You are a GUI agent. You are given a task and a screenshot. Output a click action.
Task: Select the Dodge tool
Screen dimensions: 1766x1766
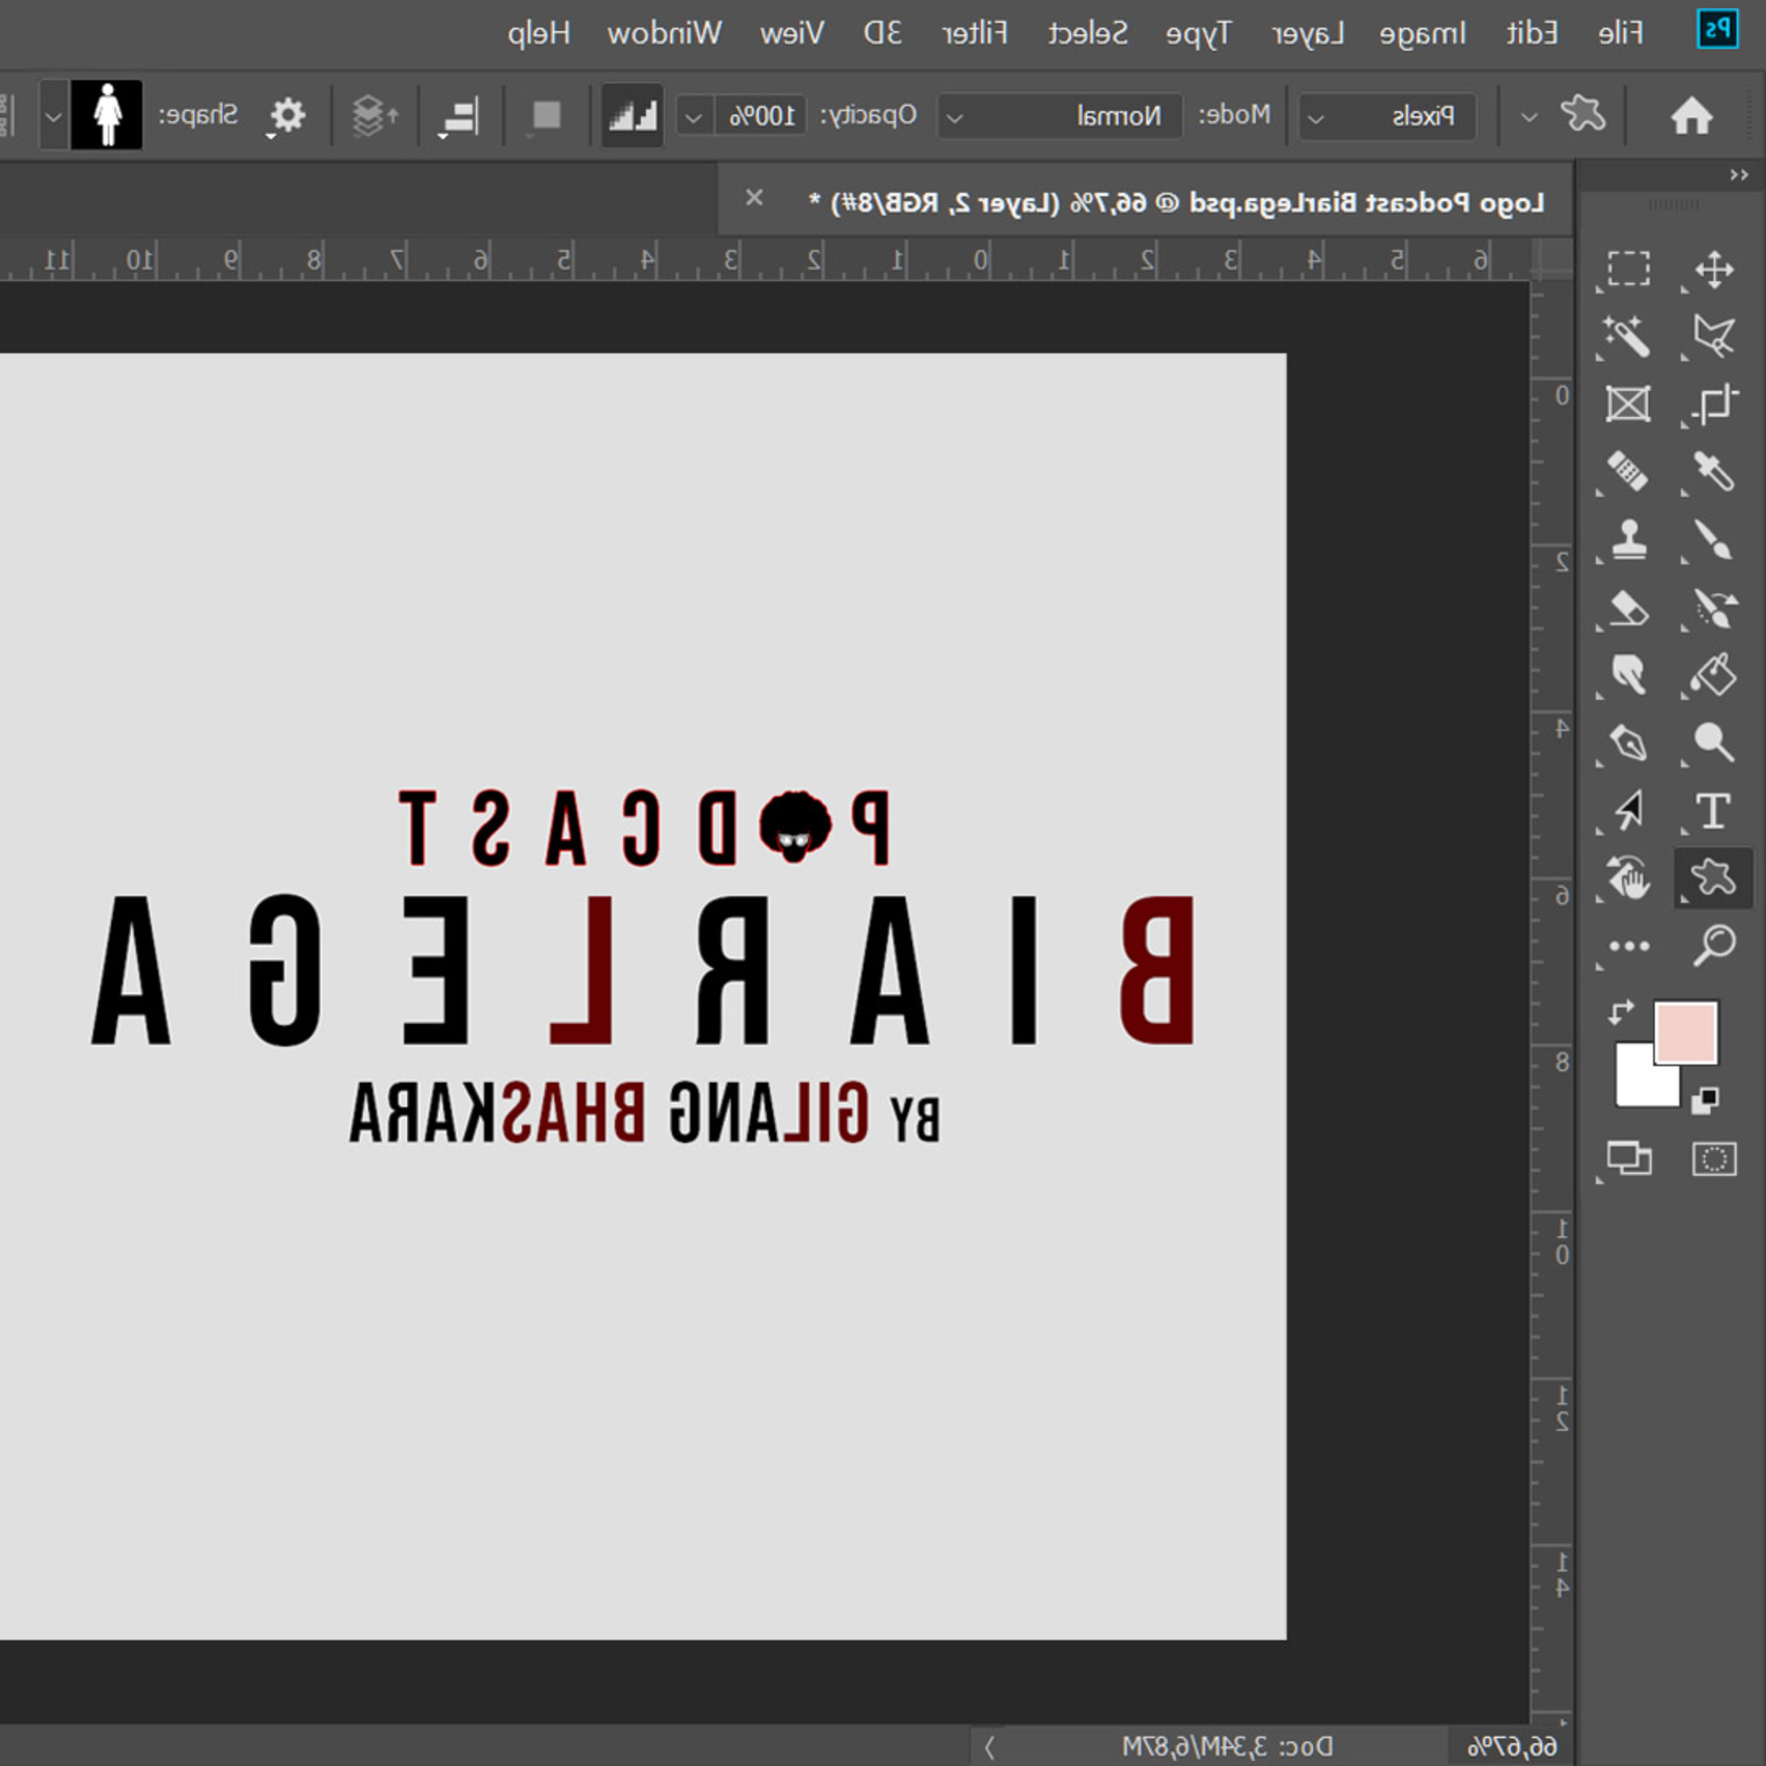click(x=1714, y=742)
